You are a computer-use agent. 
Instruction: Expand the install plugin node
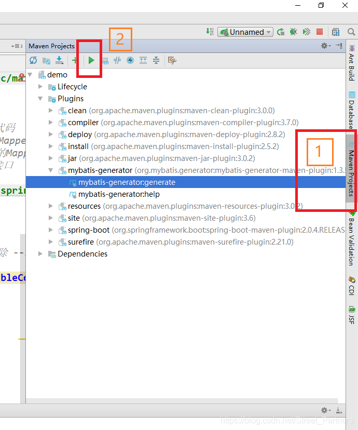pyautogui.click(x=51, y=146)
